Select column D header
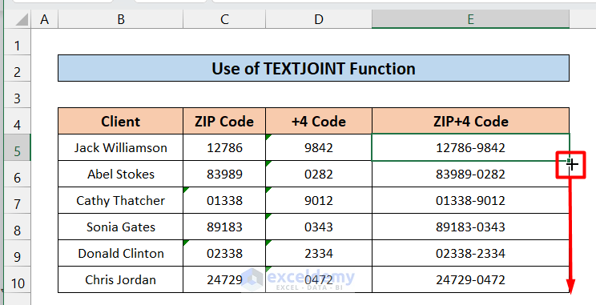 pyautogui.click(x=319, y=19)
